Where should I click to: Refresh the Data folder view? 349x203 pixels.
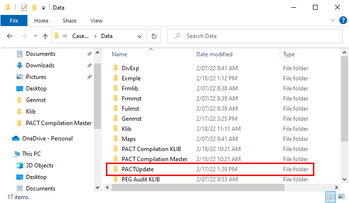coord(154,36)
